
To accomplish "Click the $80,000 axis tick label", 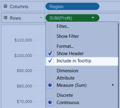I will tap(24, 86).
